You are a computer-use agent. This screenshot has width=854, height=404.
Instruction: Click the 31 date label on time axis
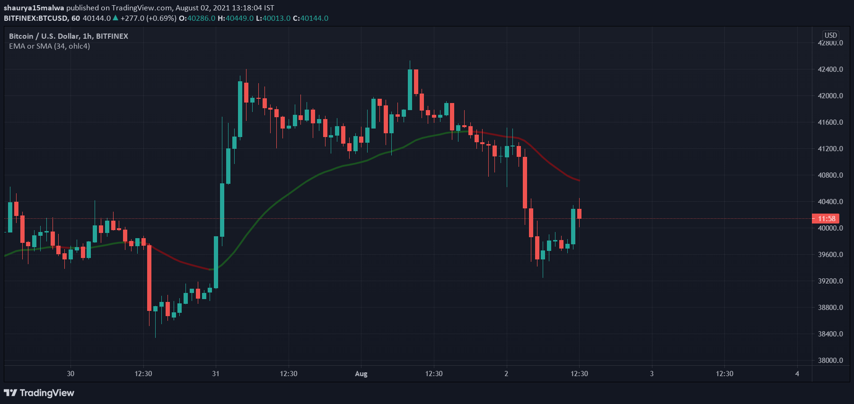click(216, 373)
